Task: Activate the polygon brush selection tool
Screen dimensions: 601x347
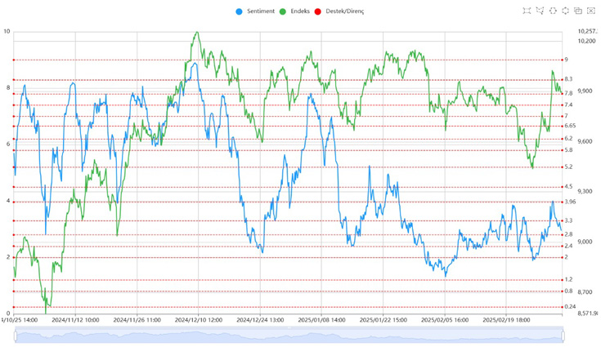Action: (x=540, y=11)
